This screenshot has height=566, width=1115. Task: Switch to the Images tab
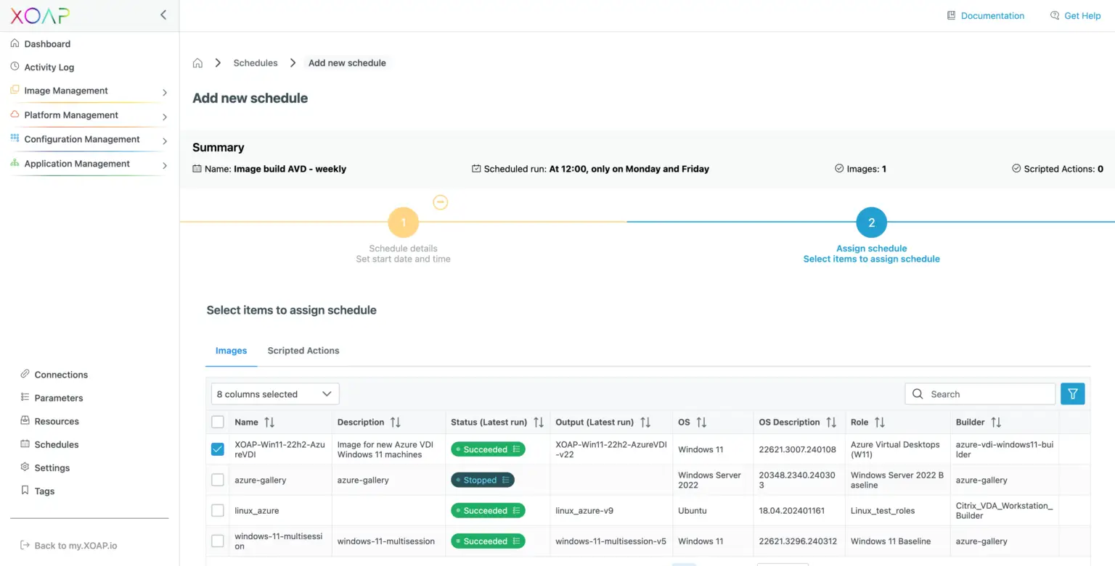(231, 351)
